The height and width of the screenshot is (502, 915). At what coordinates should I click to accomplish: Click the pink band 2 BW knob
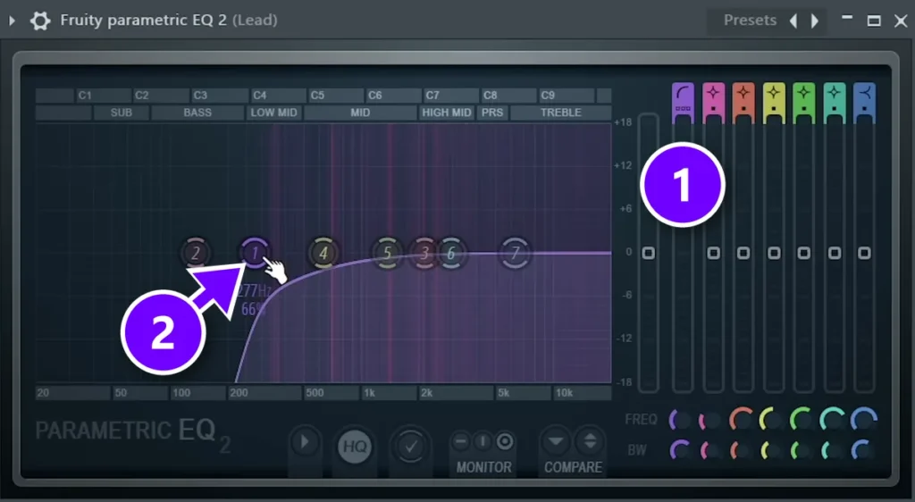pos(711,450)
